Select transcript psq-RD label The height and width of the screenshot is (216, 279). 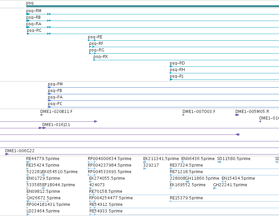[x=177, y=63]
